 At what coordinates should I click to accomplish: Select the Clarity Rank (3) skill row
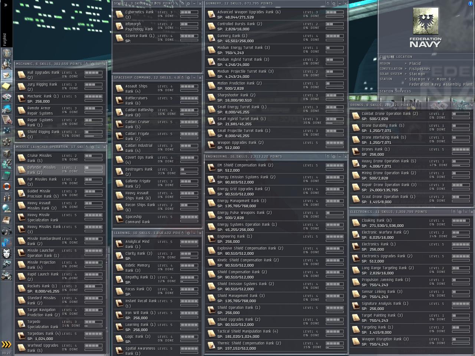[157, 256]
